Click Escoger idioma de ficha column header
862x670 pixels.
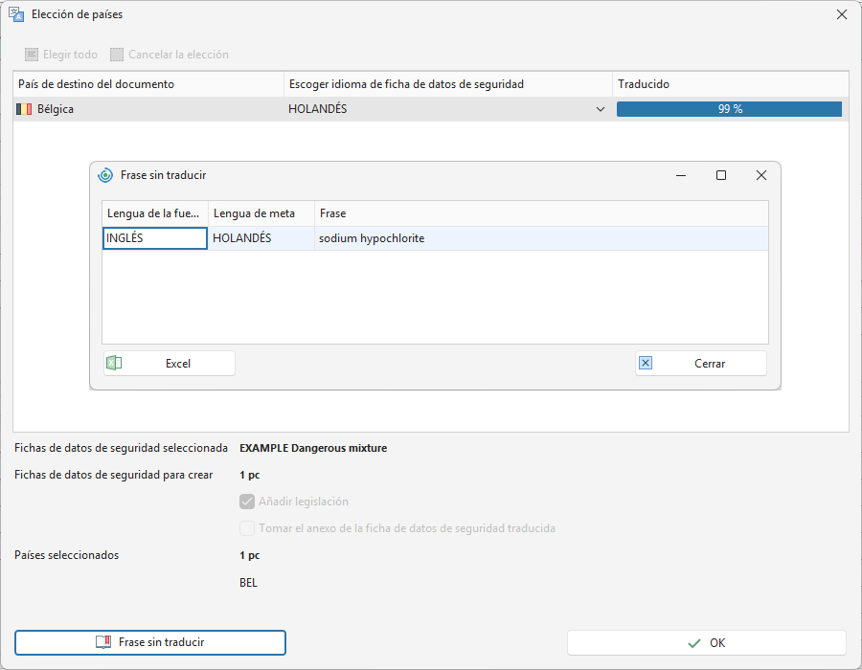tap(448, 84)
